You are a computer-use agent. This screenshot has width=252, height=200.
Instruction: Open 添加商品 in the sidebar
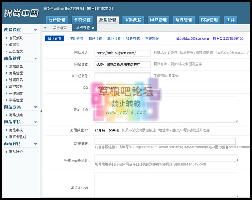click(16, 67)
